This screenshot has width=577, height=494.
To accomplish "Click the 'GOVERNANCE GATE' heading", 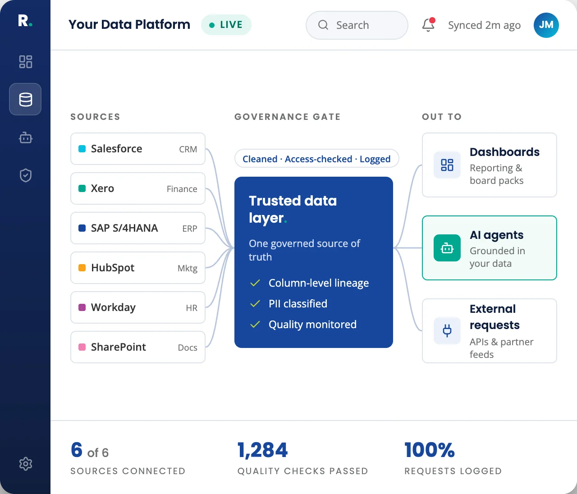I will [x=288, y=117].
